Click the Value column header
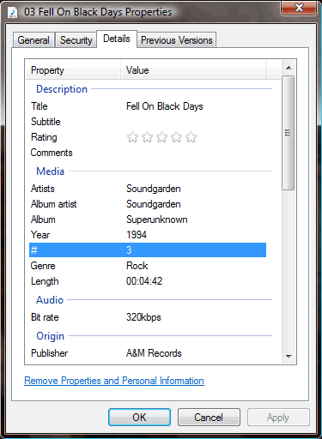This screenshot has height=439, width=322. tap(194, 70)
